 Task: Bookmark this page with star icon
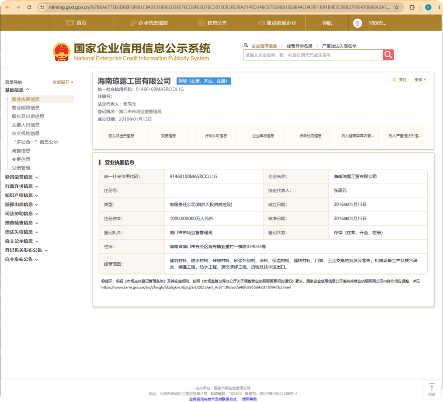click(397, 8)
